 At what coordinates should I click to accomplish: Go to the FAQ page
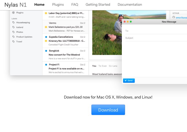click(75, 4)
